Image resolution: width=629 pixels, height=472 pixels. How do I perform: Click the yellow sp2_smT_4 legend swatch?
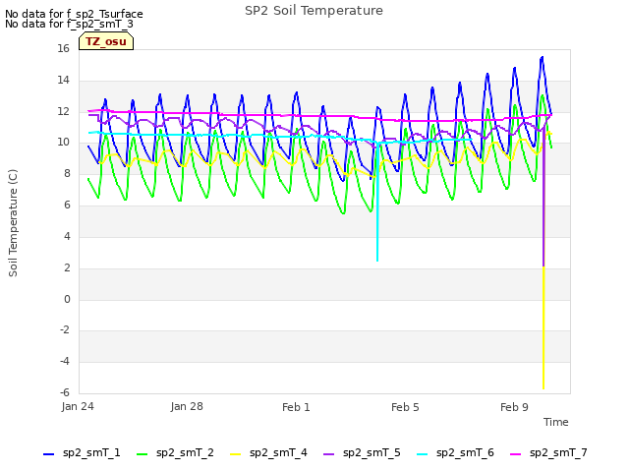tap(236, 454)
